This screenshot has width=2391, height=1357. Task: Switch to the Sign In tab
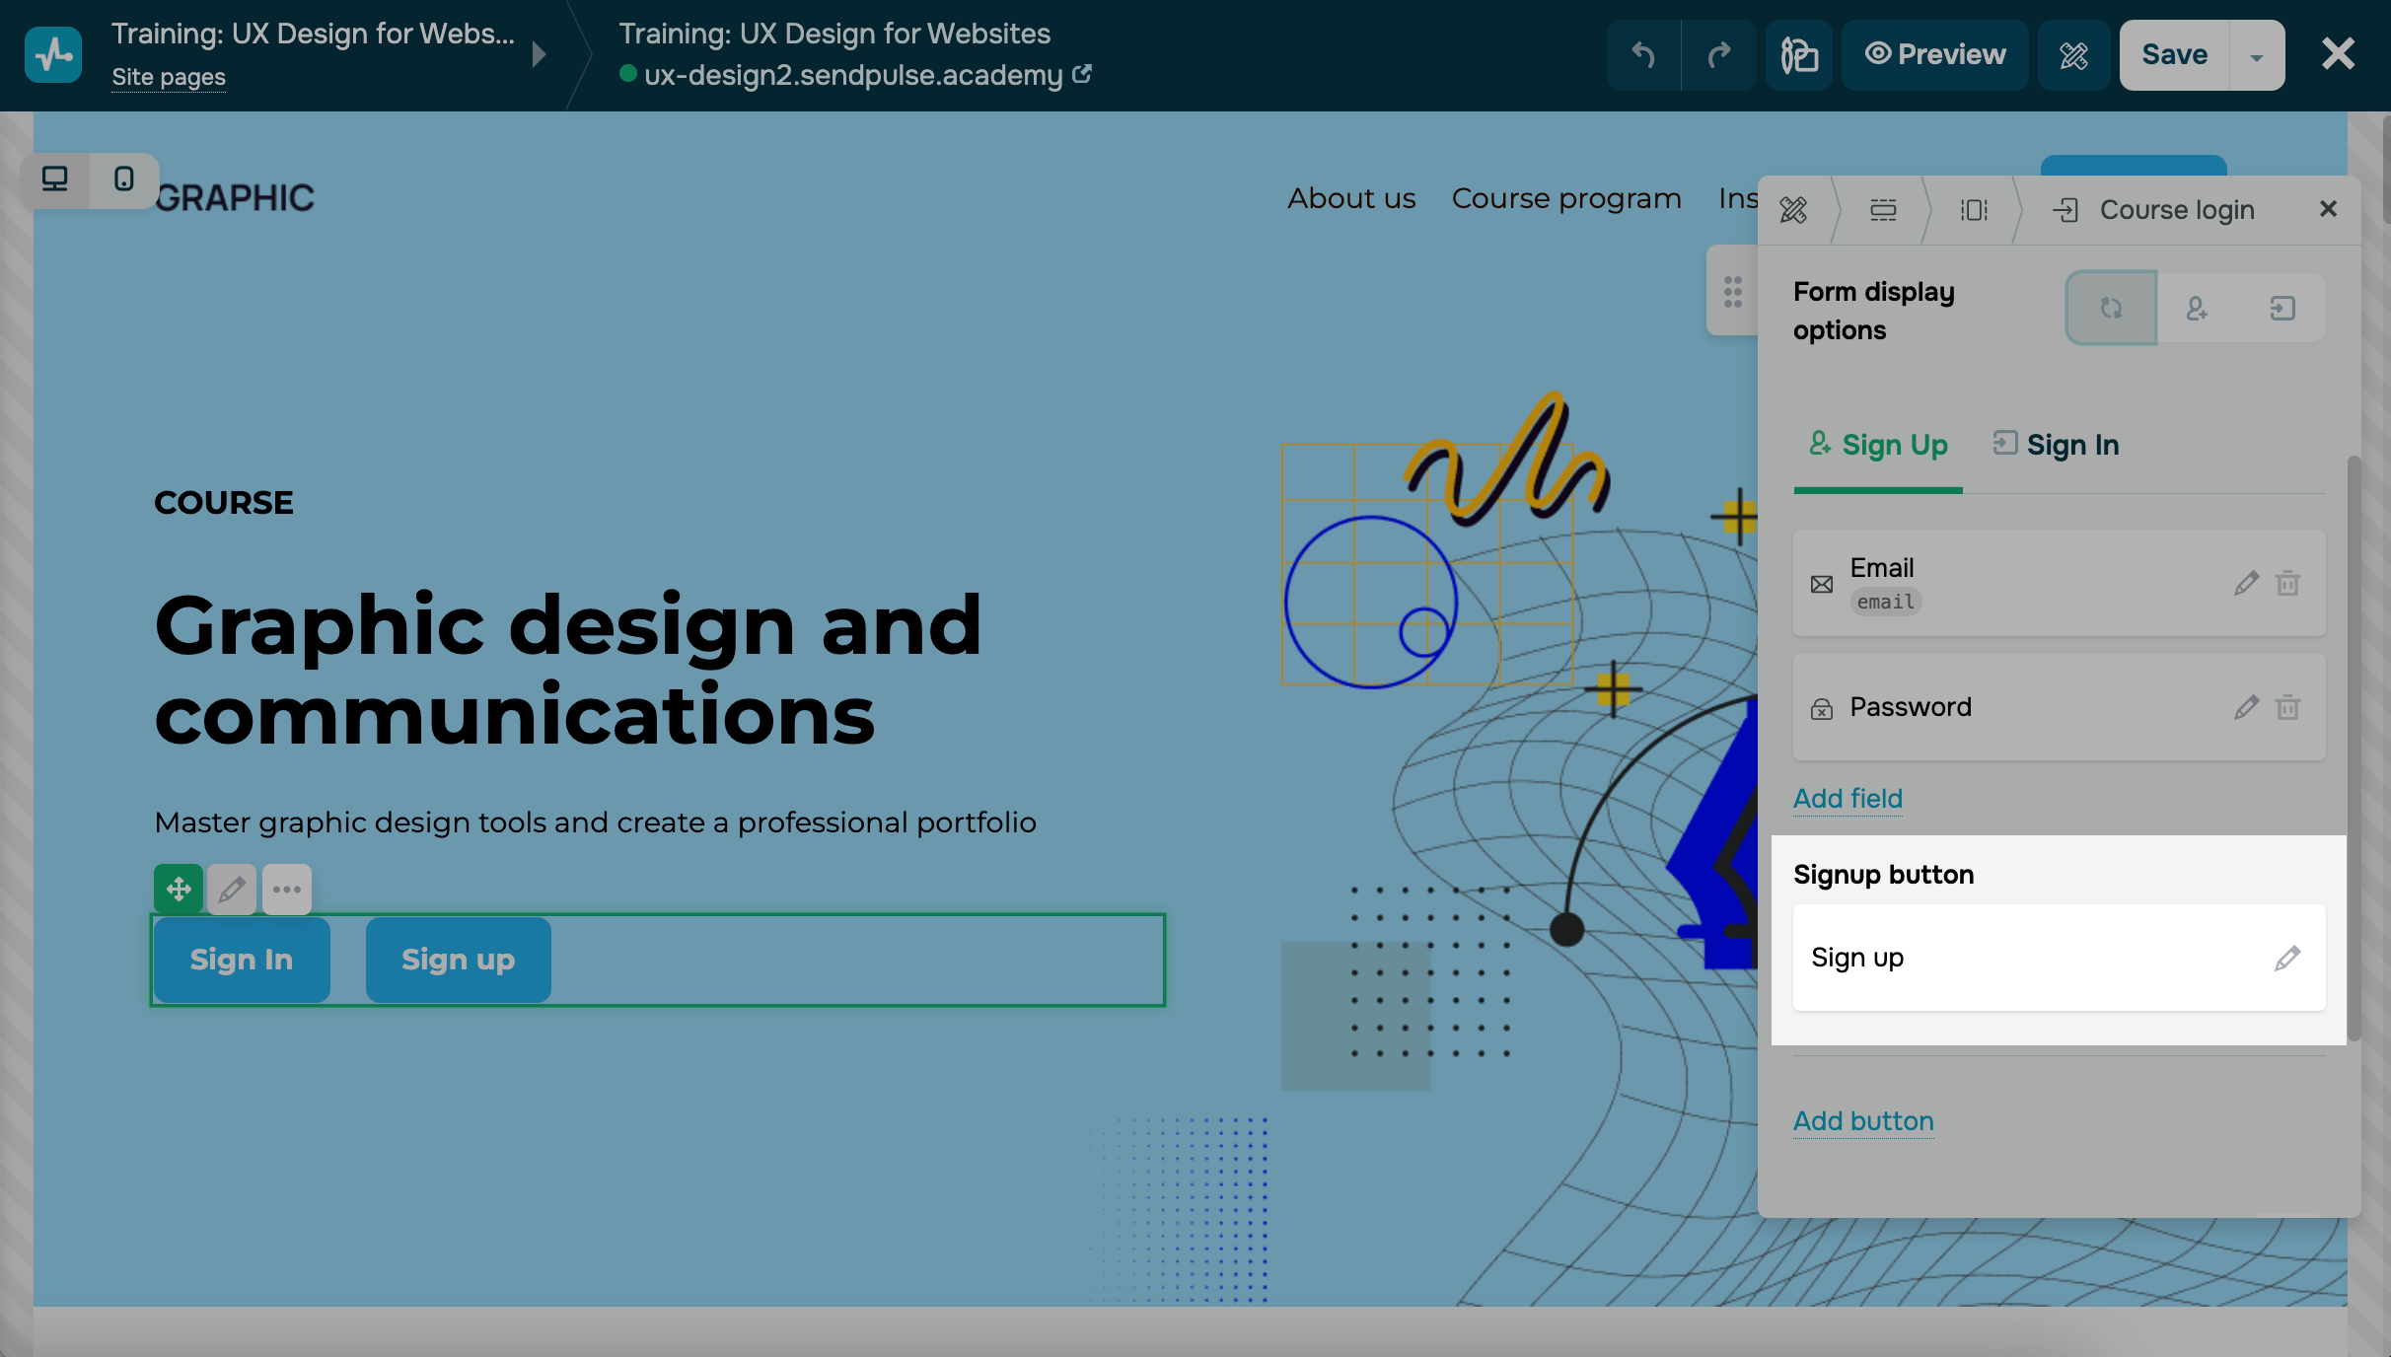pyautogui.click(x=2057, y=445)
